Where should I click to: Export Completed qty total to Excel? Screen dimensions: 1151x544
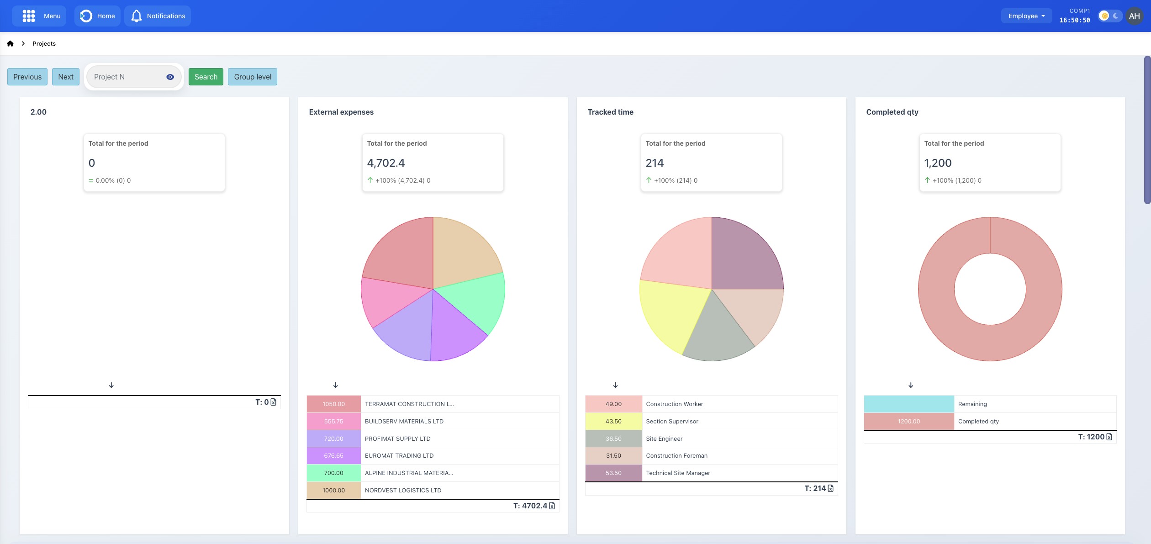(x=1109, y=437)
